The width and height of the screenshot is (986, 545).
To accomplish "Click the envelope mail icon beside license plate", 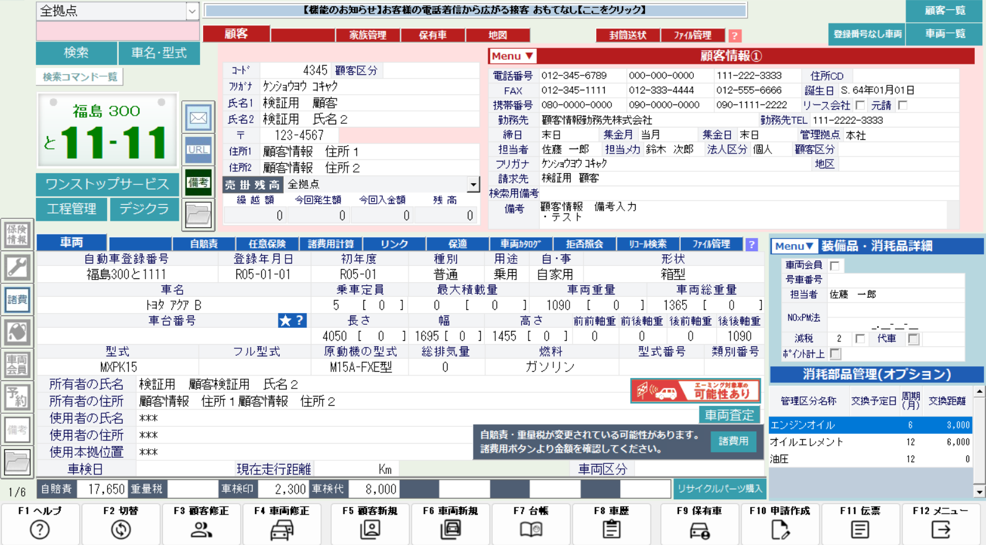I will click(198, 118).
